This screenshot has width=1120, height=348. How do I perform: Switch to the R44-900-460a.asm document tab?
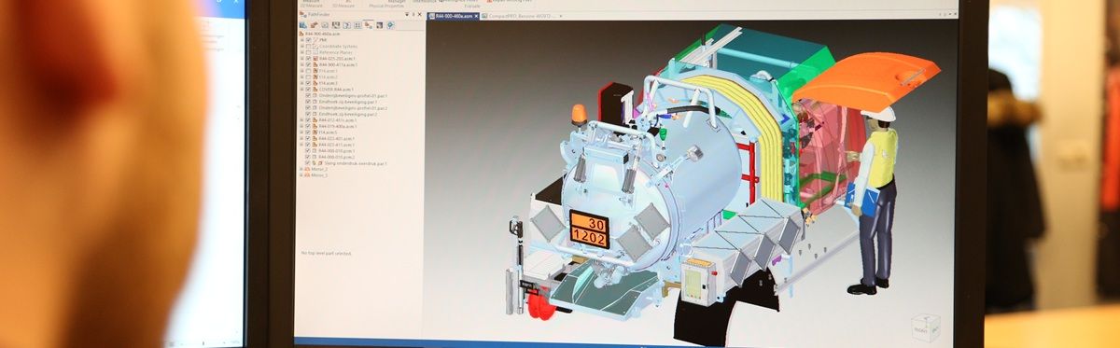click(x=453, y=16)
